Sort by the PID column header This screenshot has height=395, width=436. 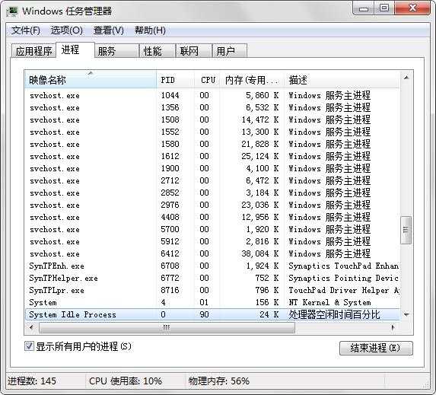tap(176, 80)
